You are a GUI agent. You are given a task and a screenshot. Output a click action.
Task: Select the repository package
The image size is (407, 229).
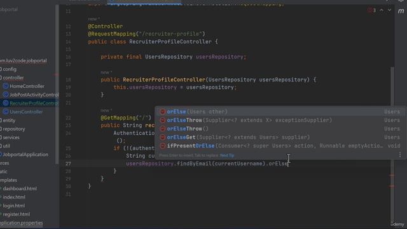coord(13,129)
